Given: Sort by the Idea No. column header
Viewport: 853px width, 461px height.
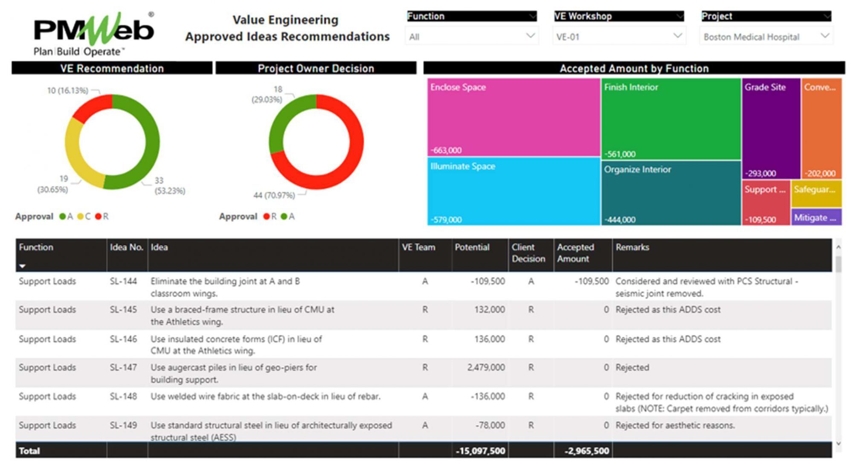Looking at the screenshot, I should (126, 247).
